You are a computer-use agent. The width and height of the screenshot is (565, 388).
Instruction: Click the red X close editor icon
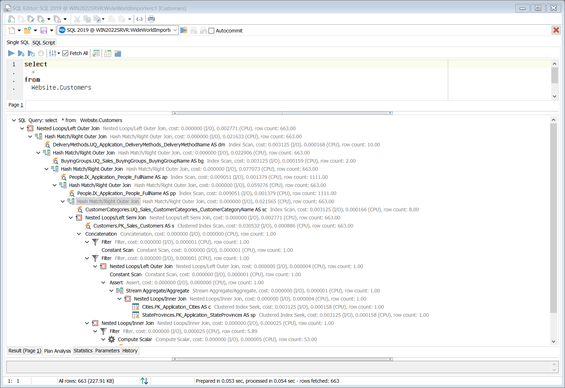556,30
